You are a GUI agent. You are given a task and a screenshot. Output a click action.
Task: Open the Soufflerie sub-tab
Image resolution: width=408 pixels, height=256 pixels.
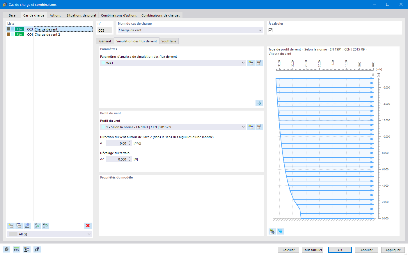pos(169,41)
